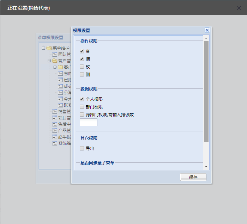Screen dimensions: 247x224
Task: Select the 产品管 tree label
Action: pos(65,130)
